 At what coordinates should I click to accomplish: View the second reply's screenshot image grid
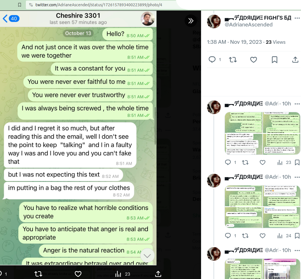262,207
